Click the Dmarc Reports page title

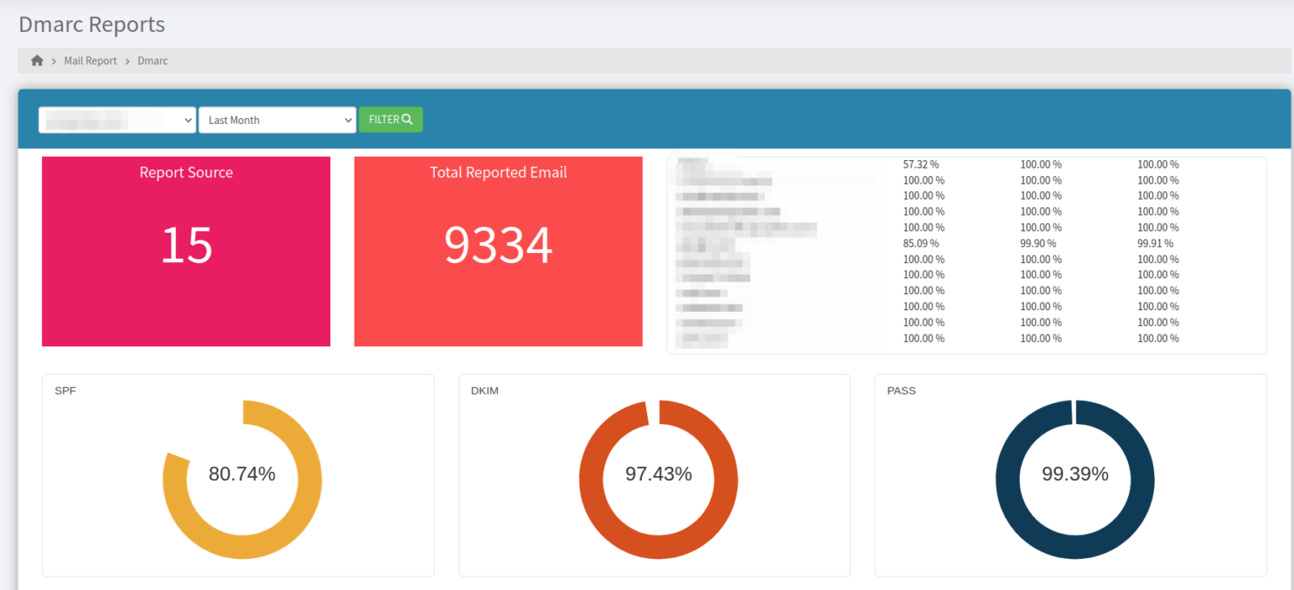point(91,24)
